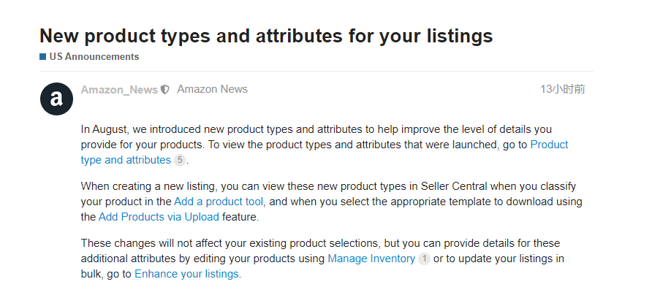
Task: Open the US Announcements category
Action: [94, 56]
